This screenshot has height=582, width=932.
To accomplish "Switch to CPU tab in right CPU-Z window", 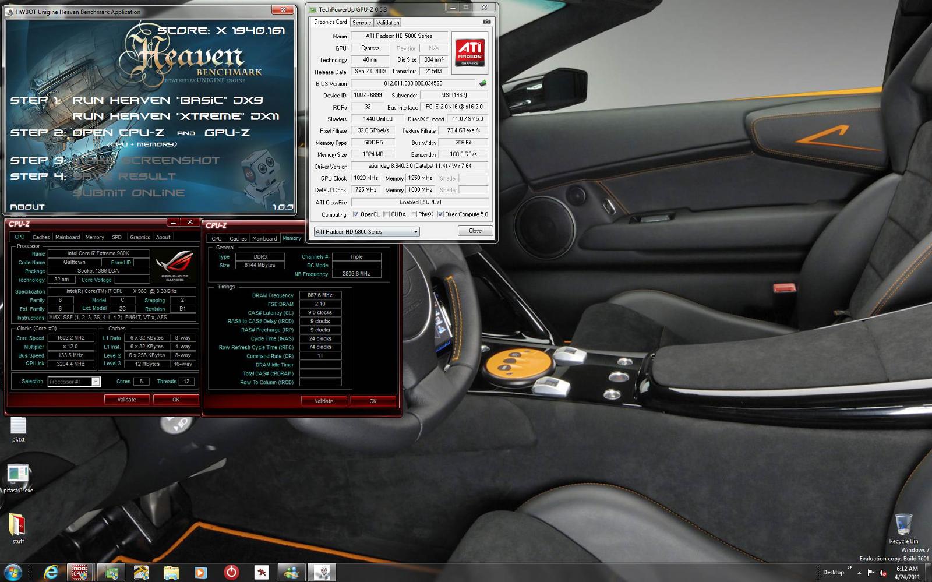I will (x=217, y=238).
